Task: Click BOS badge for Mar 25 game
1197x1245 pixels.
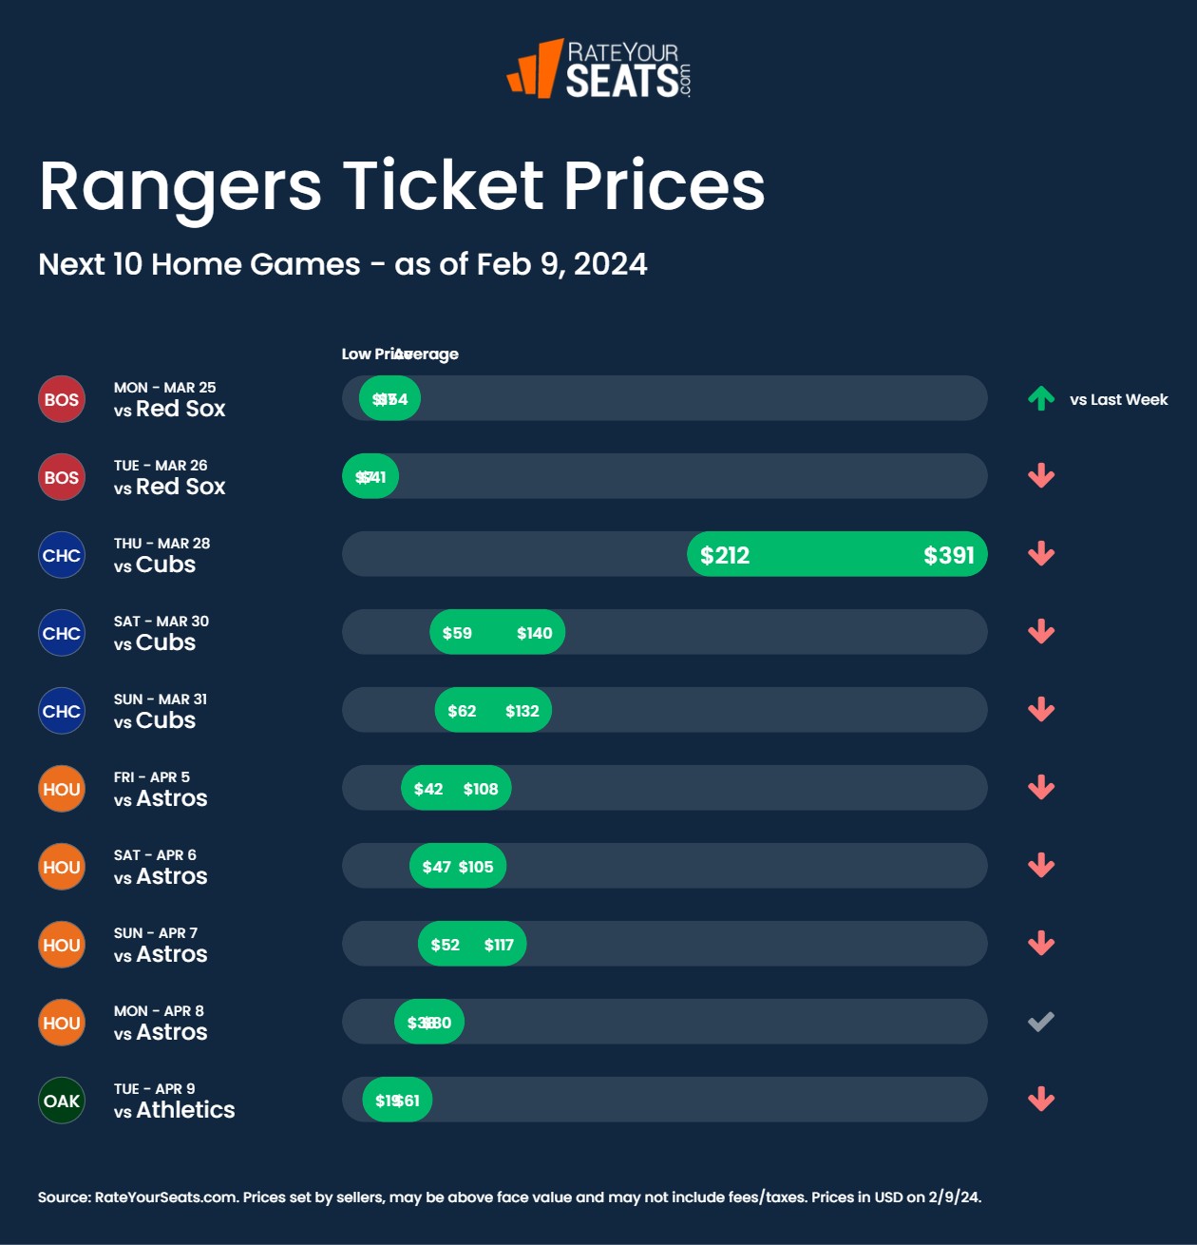Action: [x=62, y=399]
